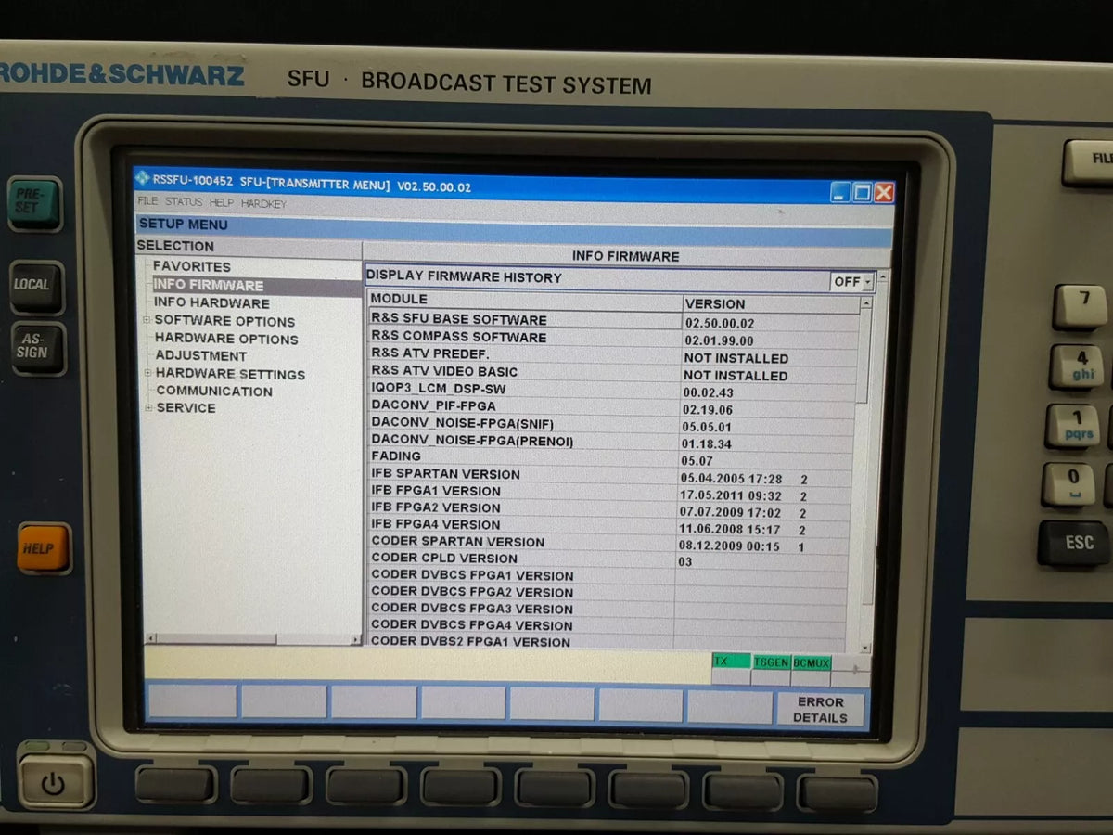Select SOFTWARE OPTIONS tree entry
The width and height of the screenshot is (1113, 835).
click(x=224, y=321)
